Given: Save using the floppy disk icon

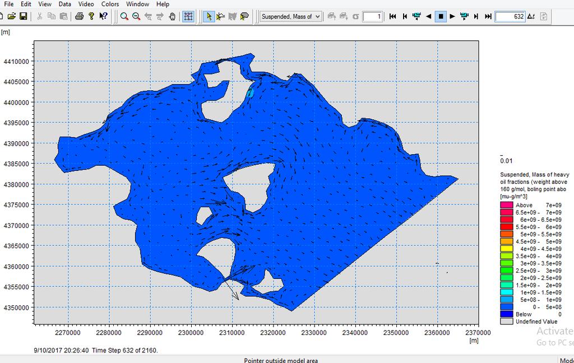Looking at the screenshot, I should click(23, 16).
